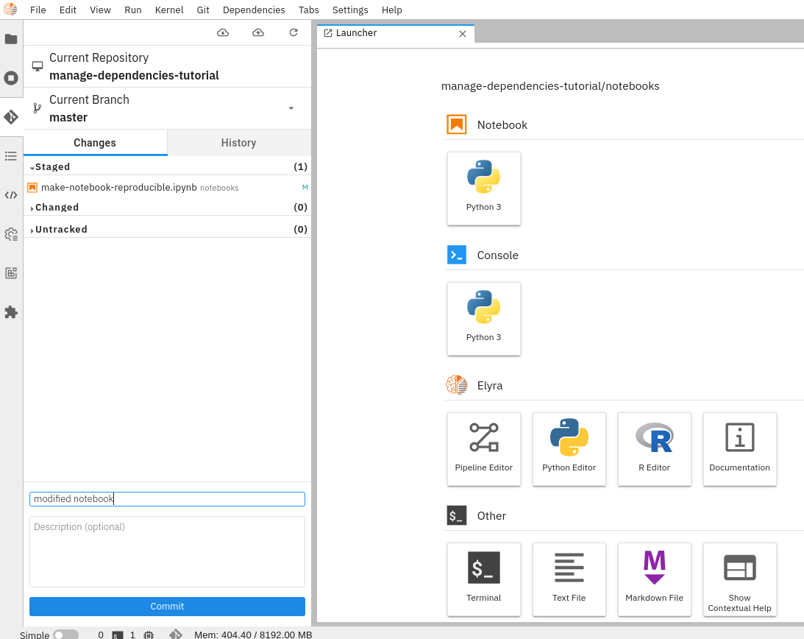804x639 pixels.
Task: Open Running Terminals and Kernels sidebar icon
Action: click(11, 78)
